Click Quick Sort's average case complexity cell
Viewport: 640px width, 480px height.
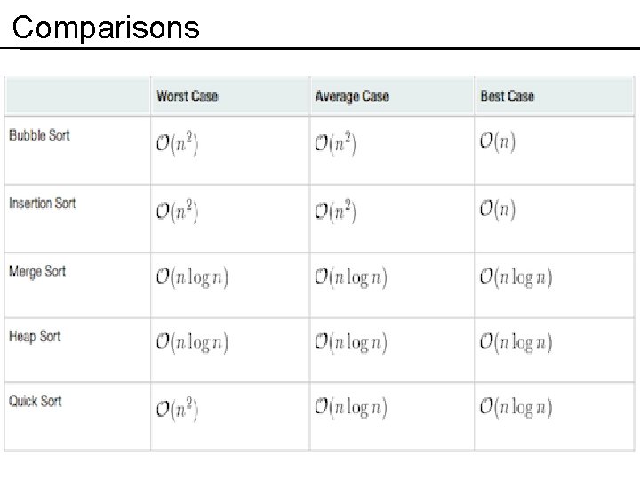(351, 409)
